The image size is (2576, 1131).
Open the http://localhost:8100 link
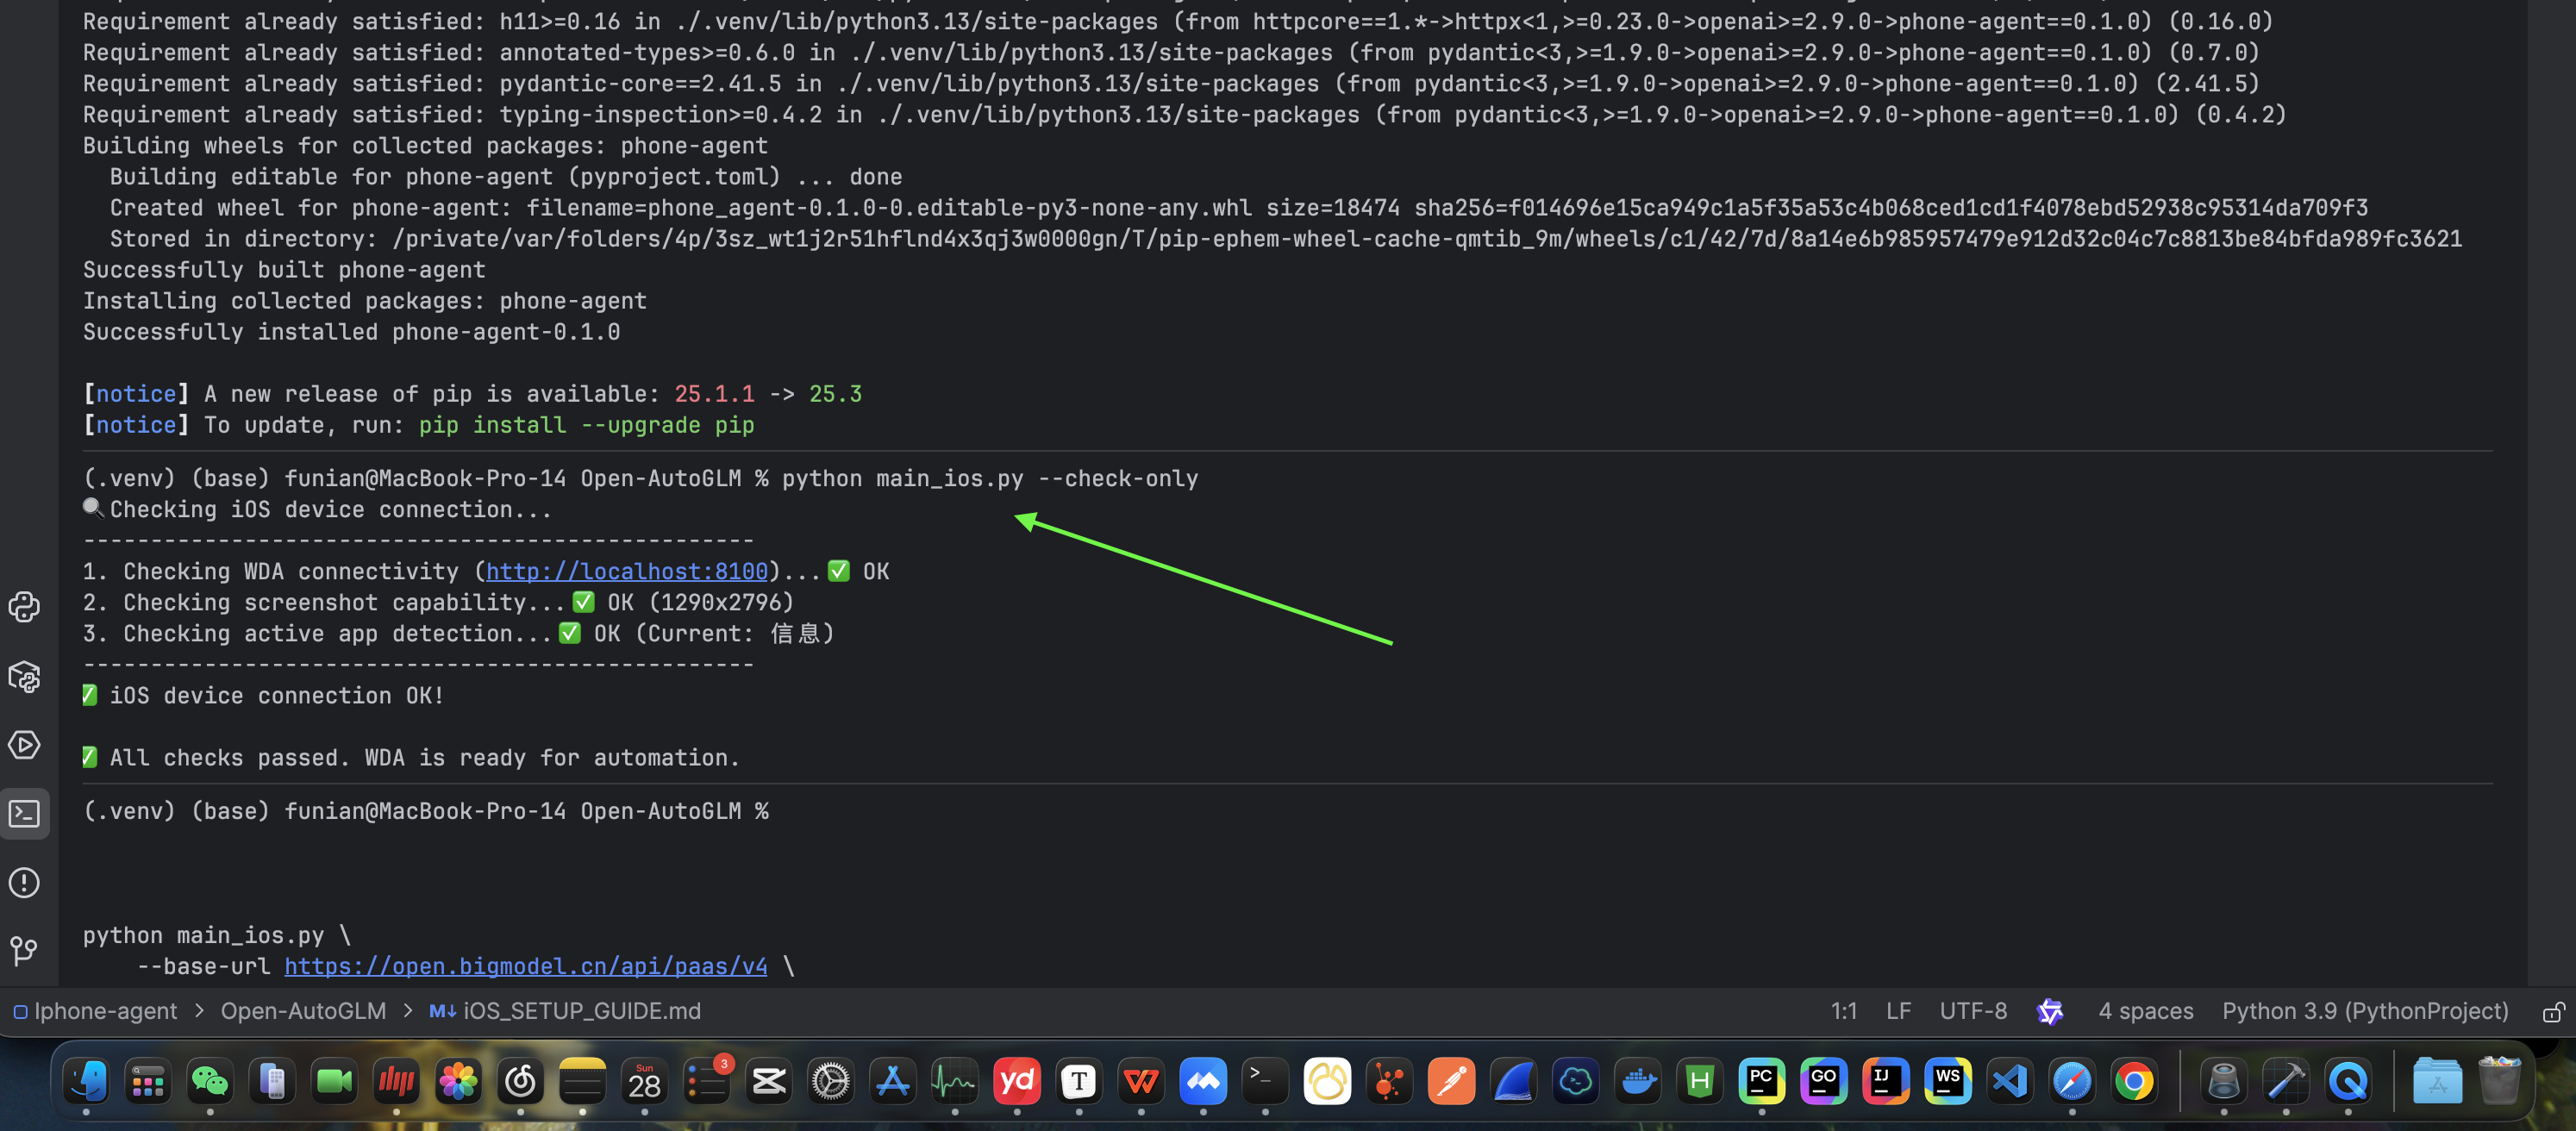[626, 571]
